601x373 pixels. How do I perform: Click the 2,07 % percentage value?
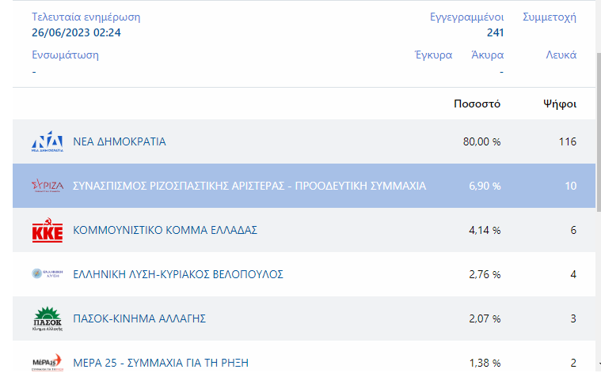[x=485, y=318]
